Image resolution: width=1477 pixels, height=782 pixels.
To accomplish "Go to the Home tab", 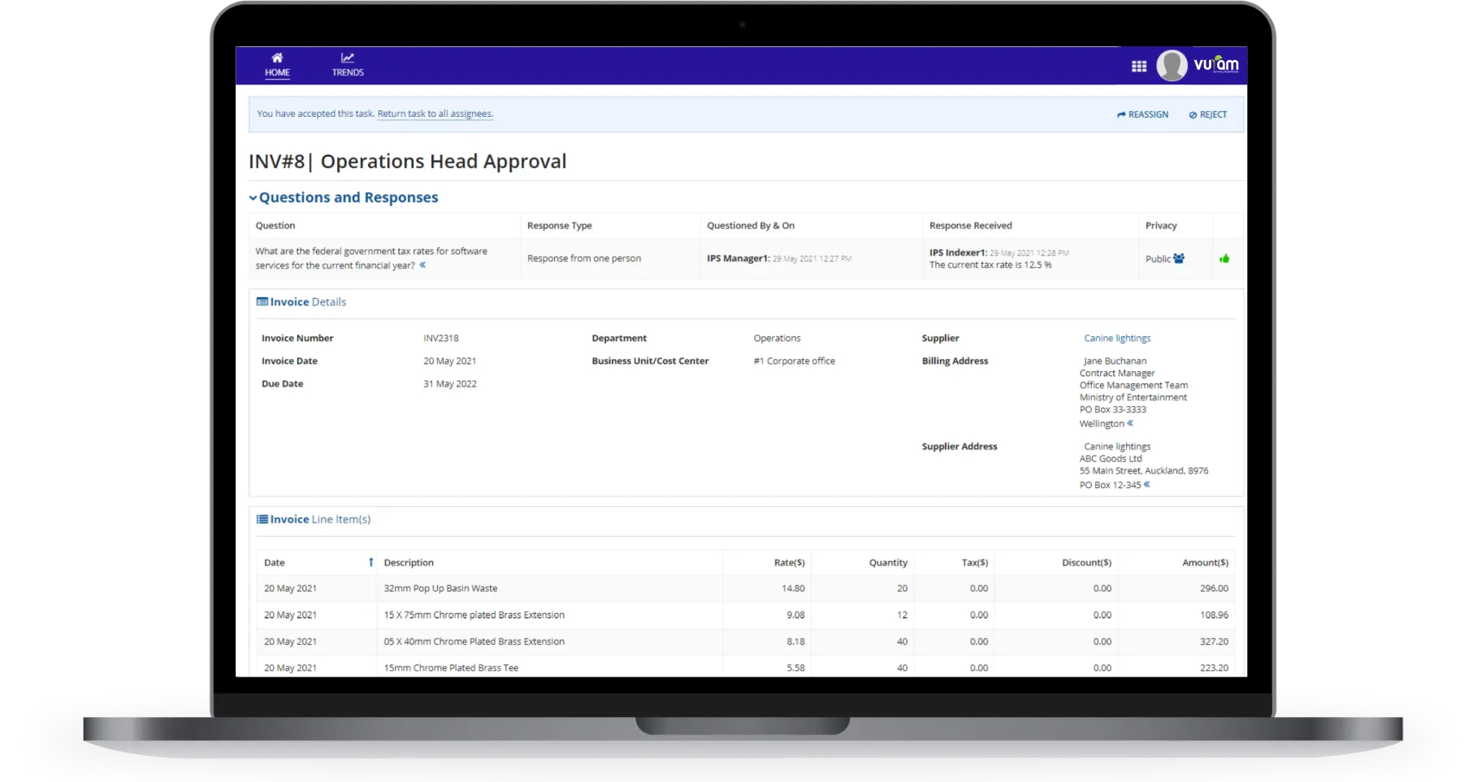I will click(x=277, y=65).
